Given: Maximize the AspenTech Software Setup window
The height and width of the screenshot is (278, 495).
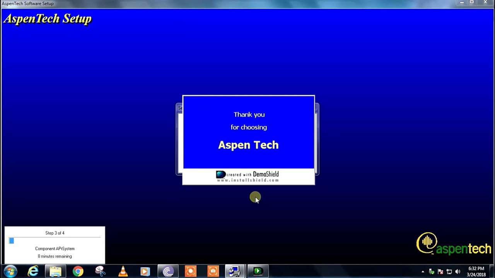Looking at the screenshot, I should tap(472, 3).
